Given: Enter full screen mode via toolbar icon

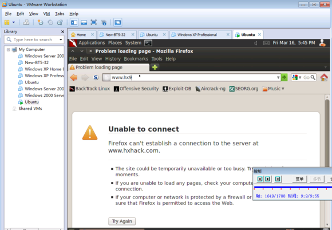Looking at the screenshot, I should 93,22.
